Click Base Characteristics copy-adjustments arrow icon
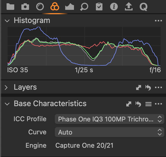Image resolution: width=166 pixels, height=157 pixels. pyautogui.click(x=129, y=104)
